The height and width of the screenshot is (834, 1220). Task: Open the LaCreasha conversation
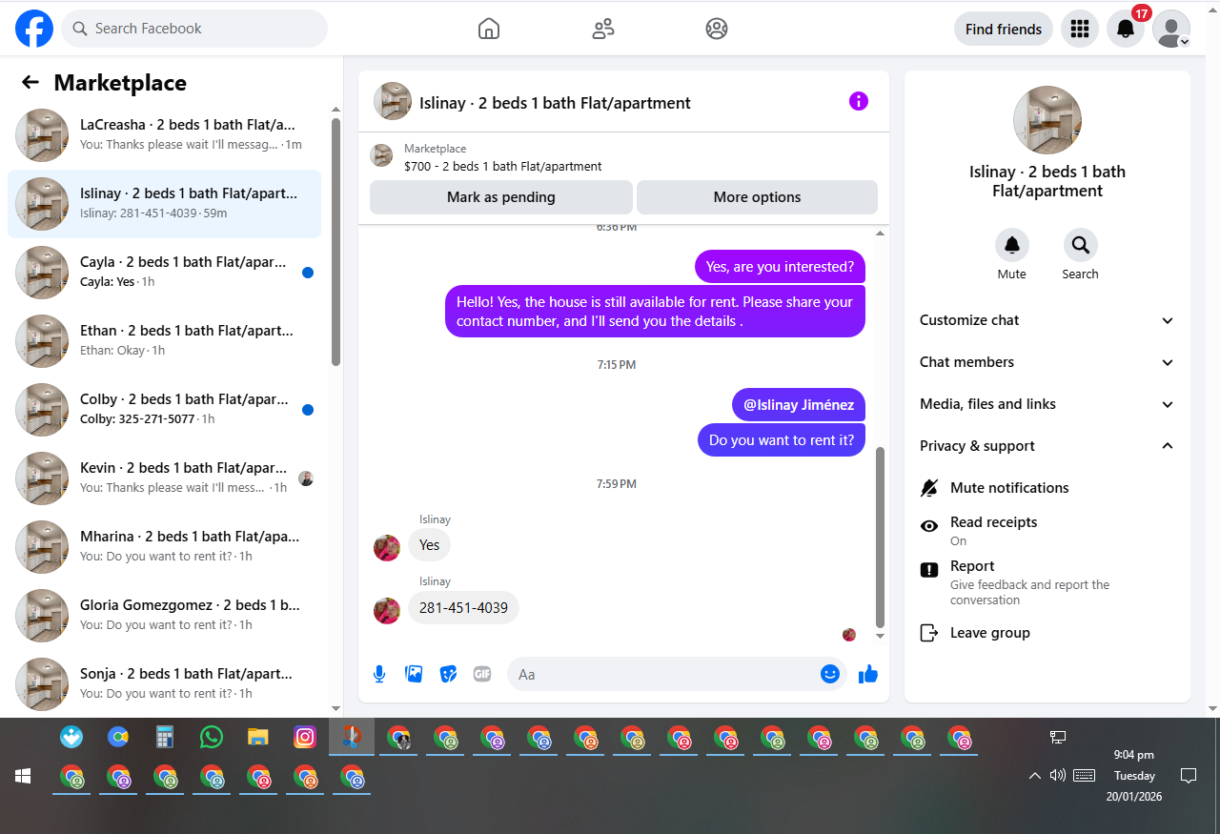pos(164,134)
